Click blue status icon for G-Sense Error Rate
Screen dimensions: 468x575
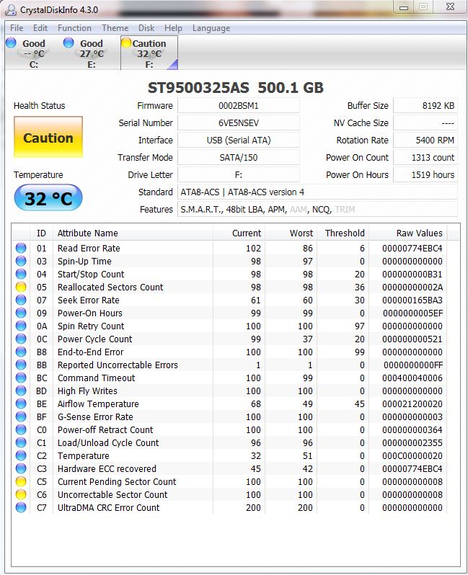point(21,416)
